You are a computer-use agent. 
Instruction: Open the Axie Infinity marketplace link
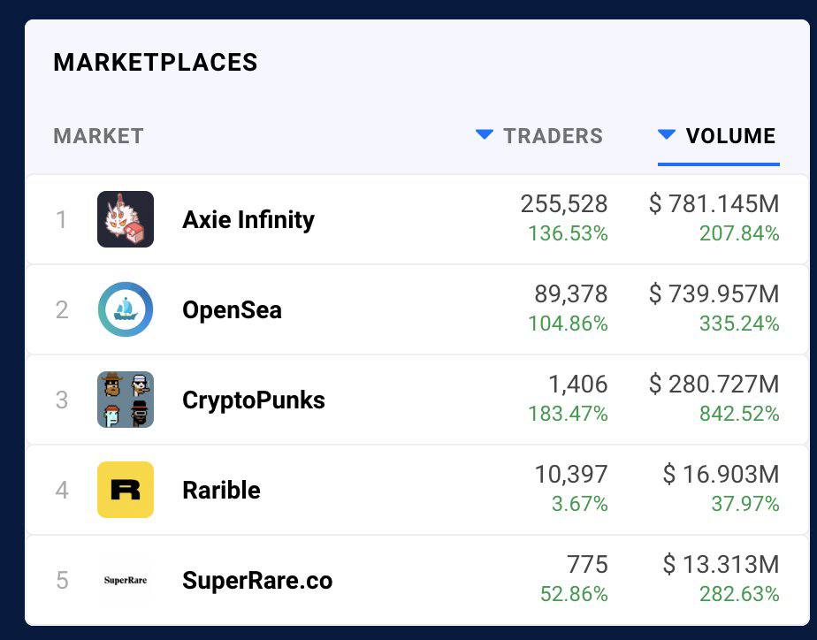click(248, 219)
